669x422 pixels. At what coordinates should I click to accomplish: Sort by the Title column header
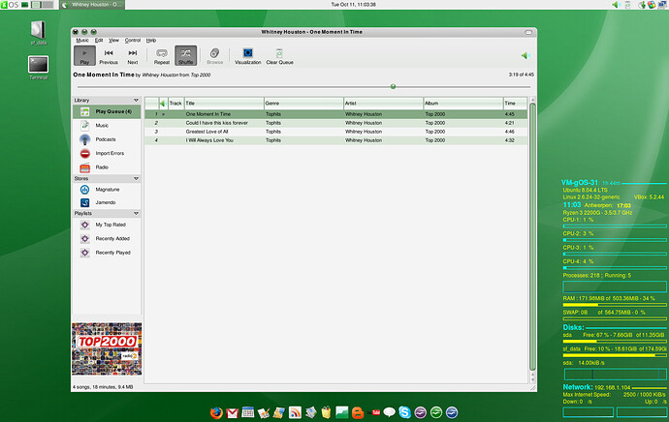pyautogui.click(x=224, y=103)
